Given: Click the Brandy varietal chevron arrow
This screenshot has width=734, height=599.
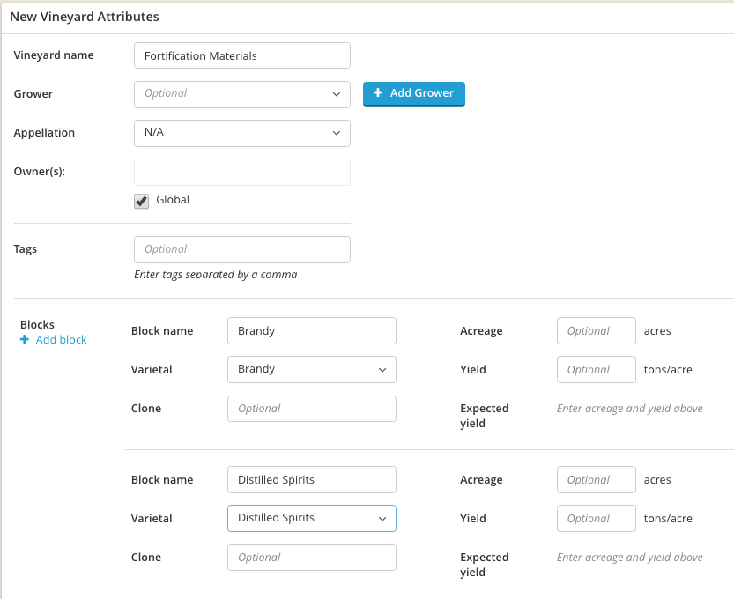Looking at the screenshot, I should (382, 370).
